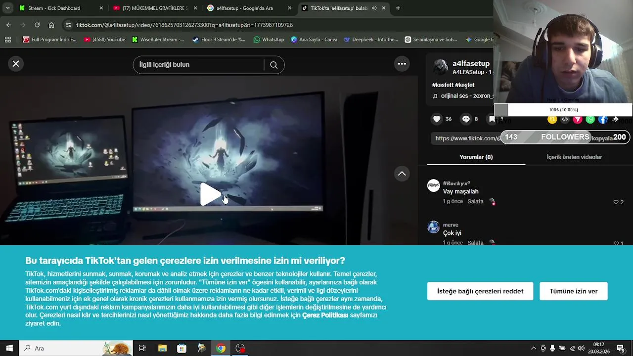
Task: Reload the page with the refresh icon
Action: click(37, 25)
